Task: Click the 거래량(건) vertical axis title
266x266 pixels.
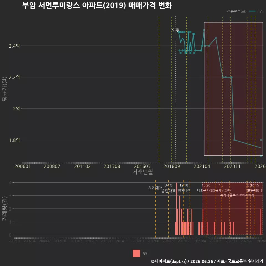Action: click(x=4, y=208)
